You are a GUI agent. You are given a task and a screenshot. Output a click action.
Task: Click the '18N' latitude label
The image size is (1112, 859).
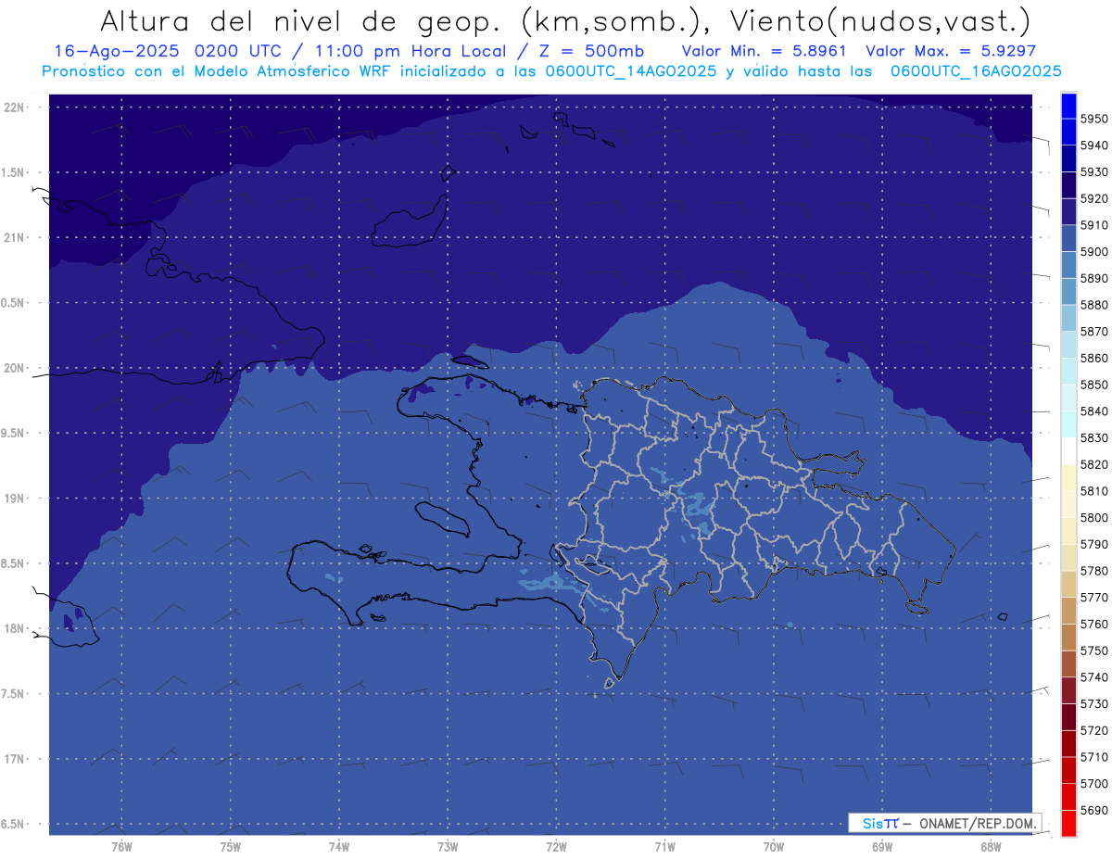click(14, 628)
